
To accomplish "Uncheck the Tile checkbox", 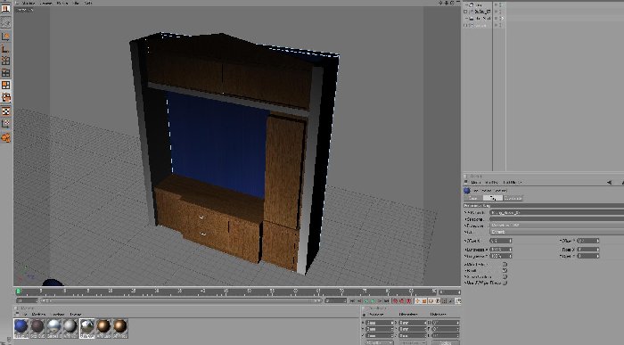I will coord(505,270).
